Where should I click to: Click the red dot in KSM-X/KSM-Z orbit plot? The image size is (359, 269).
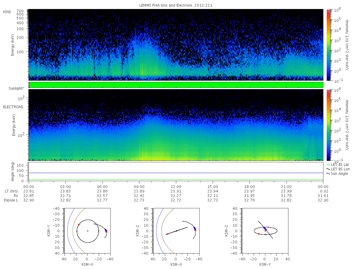coord(168,234)
